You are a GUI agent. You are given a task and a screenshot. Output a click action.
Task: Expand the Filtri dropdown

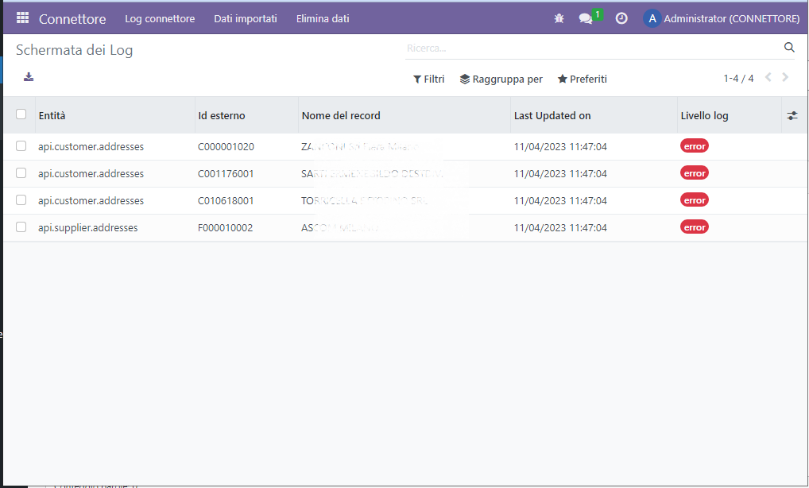tap(429, 79)
